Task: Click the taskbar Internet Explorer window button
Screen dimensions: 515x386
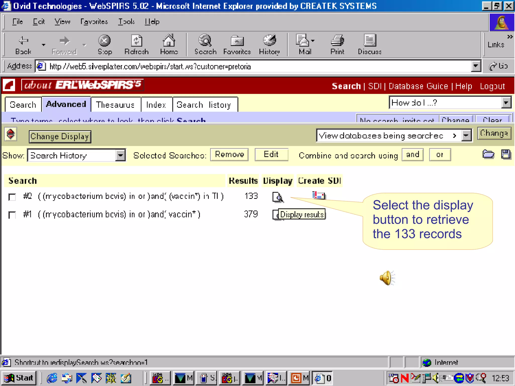Action: click(x=322, y=378)
